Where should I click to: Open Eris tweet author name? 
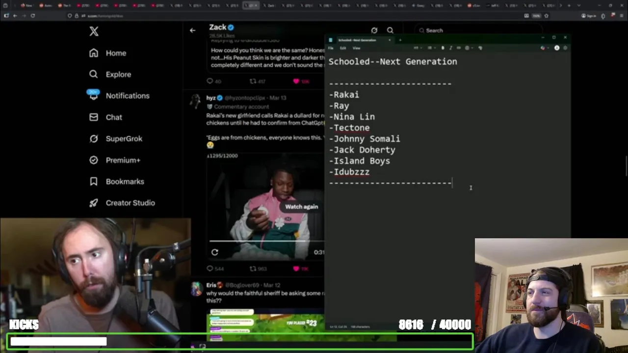[x=211, y=285]
